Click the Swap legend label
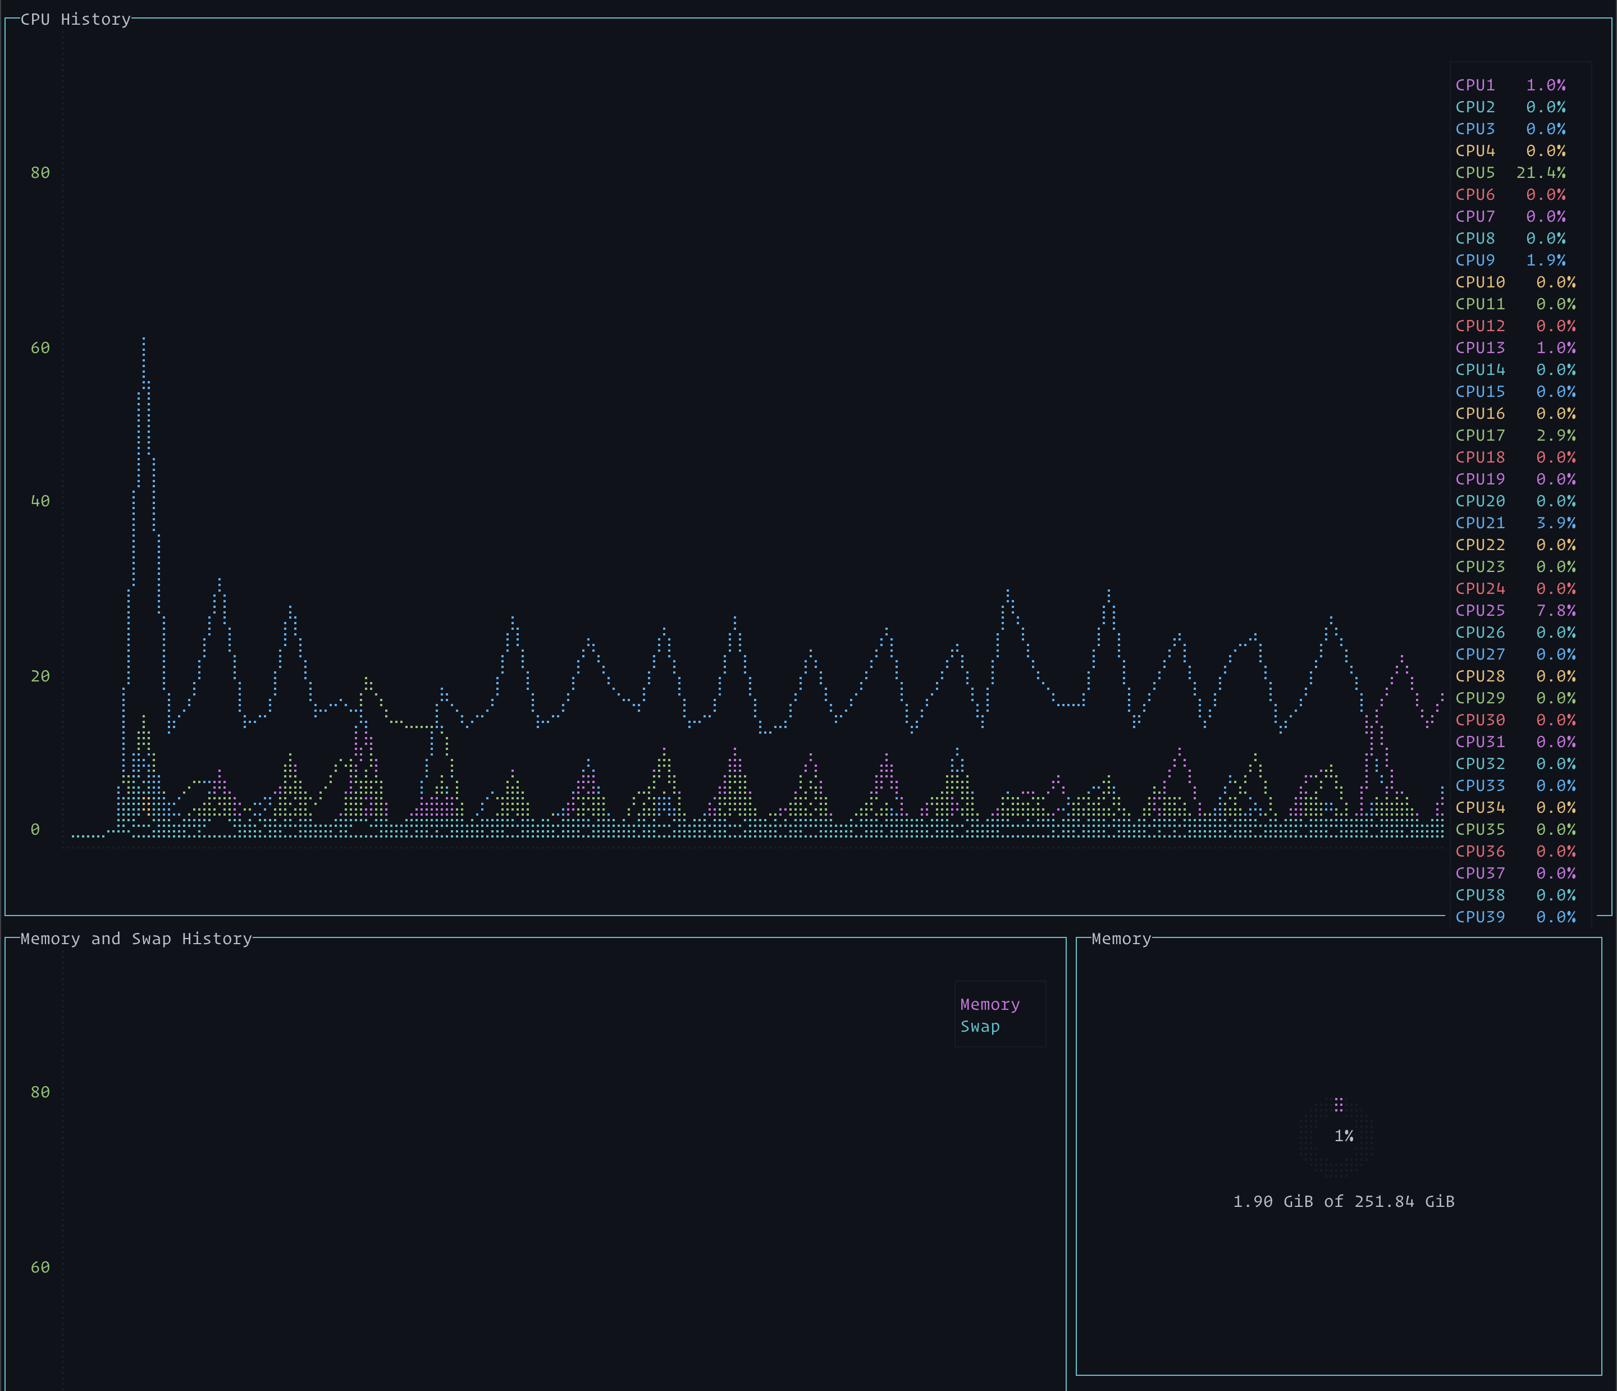The height and width of the screenshot is (1391, 1617). point(979,1027)
